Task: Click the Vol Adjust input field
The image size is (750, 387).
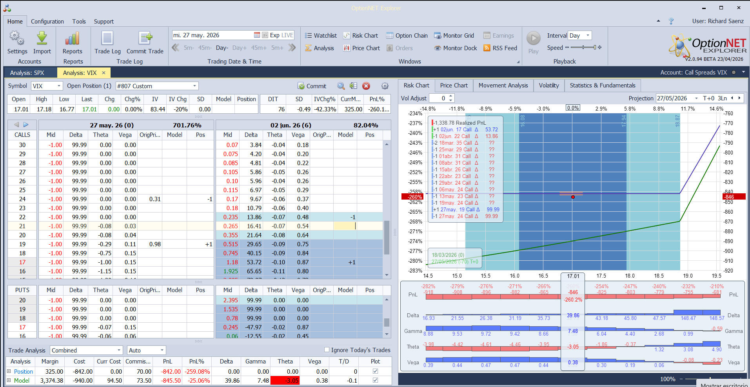Action: coord(439,98)
